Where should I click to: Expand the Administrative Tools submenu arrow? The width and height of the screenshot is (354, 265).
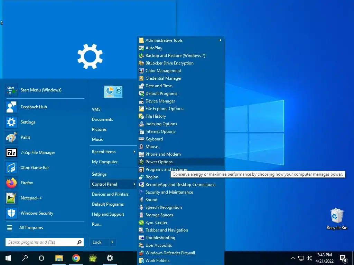click(x=220, y=40)
